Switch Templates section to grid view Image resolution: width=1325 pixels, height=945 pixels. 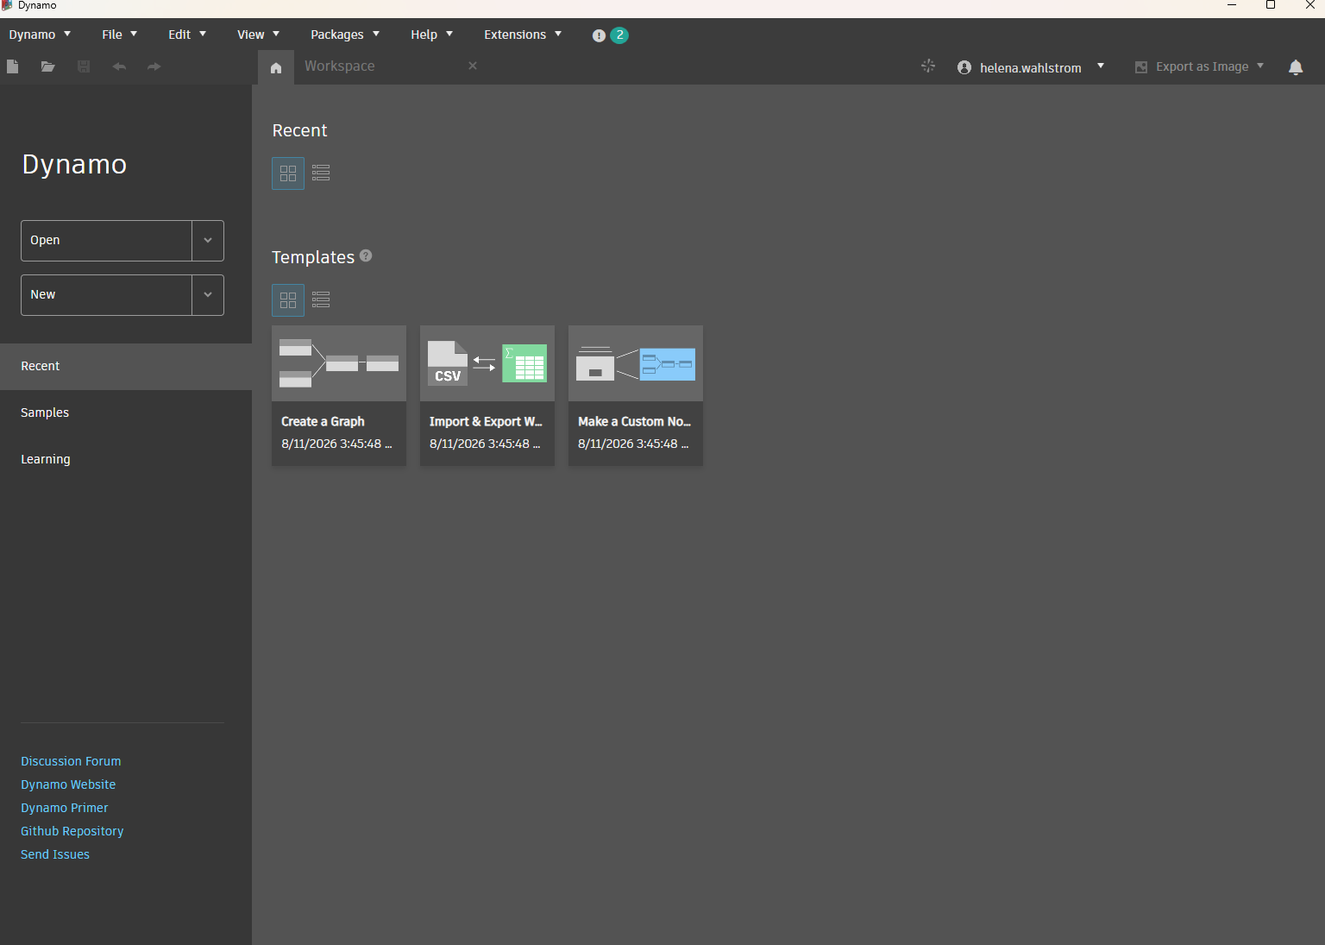[288, 300]
